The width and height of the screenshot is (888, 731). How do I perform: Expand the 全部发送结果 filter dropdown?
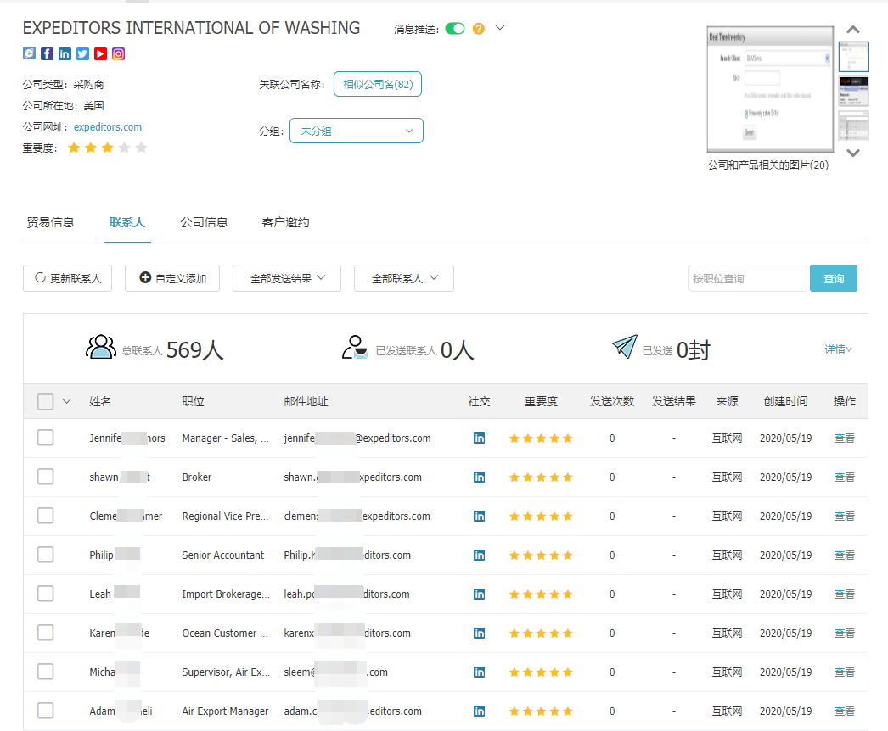click(x=286, y=277)
